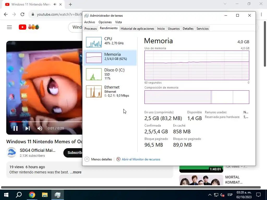Click the Task Manager title bar icon
267x200 pixels.
(x=87, y=16)
